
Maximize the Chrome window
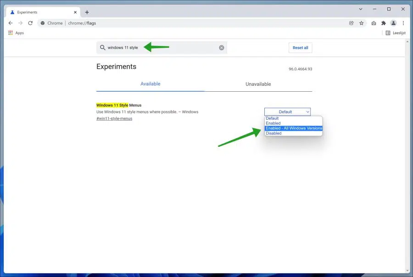[x=389, y=9]
